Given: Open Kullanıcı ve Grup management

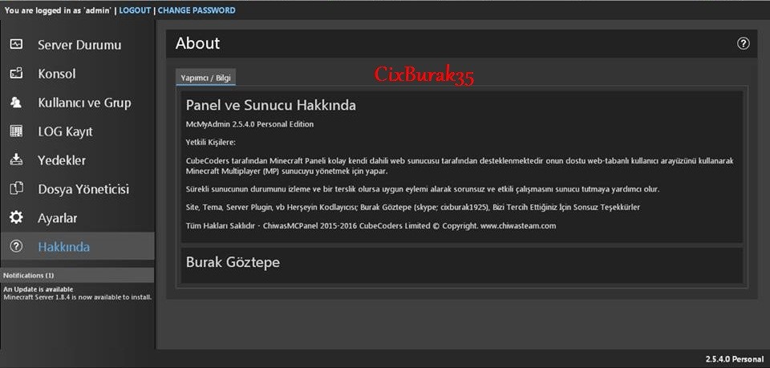Looking at the screenshot, I should (x=78, y=103).
